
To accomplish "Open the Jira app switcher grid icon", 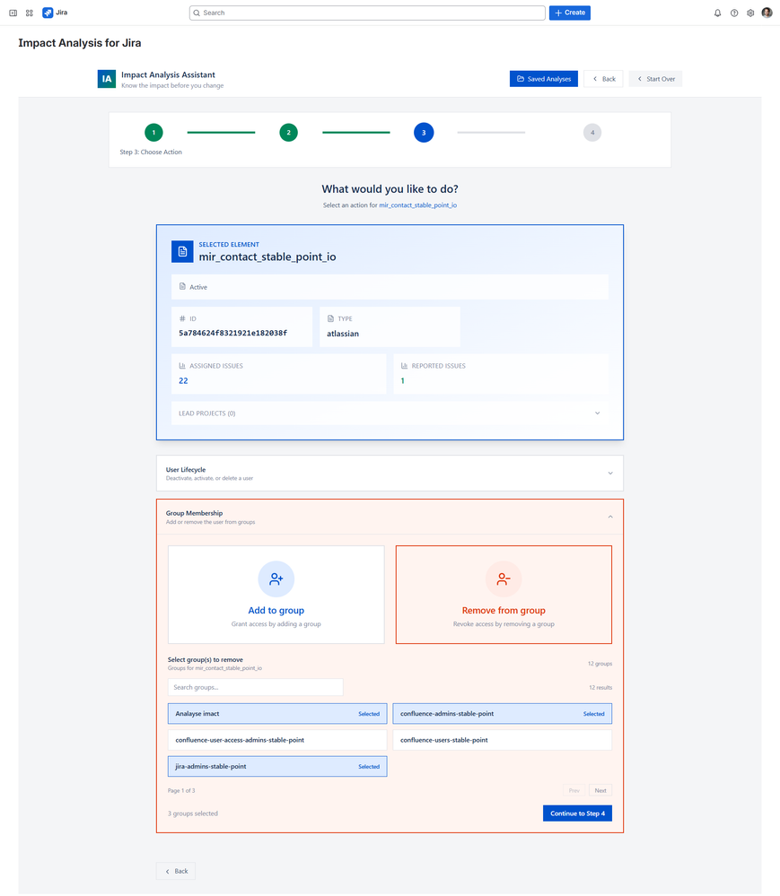I will (x=29, y=13).
